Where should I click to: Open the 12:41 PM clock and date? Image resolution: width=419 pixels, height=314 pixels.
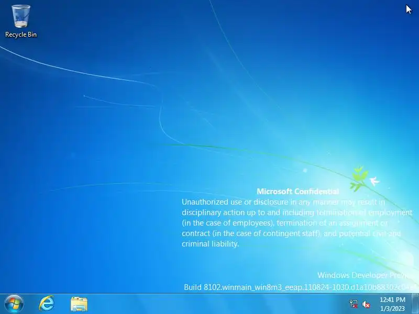coord(392,304)
